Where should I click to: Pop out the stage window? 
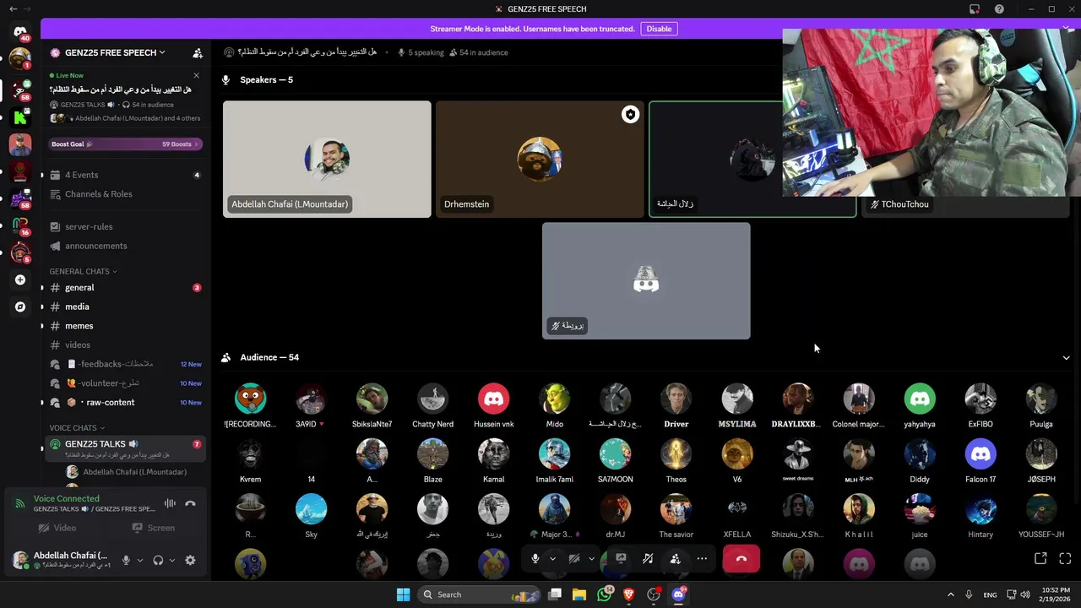coord(1040,558)
